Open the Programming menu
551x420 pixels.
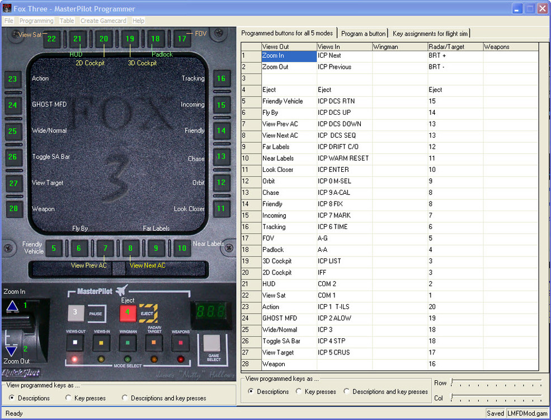[x=36, y=21]
